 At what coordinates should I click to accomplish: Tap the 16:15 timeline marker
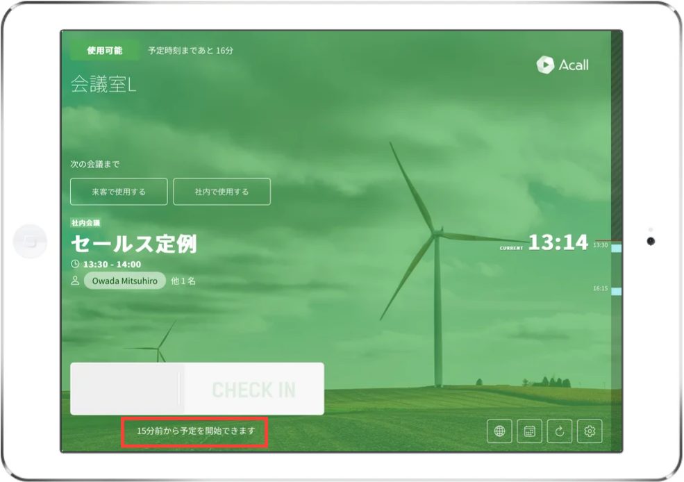click(601, 288)
